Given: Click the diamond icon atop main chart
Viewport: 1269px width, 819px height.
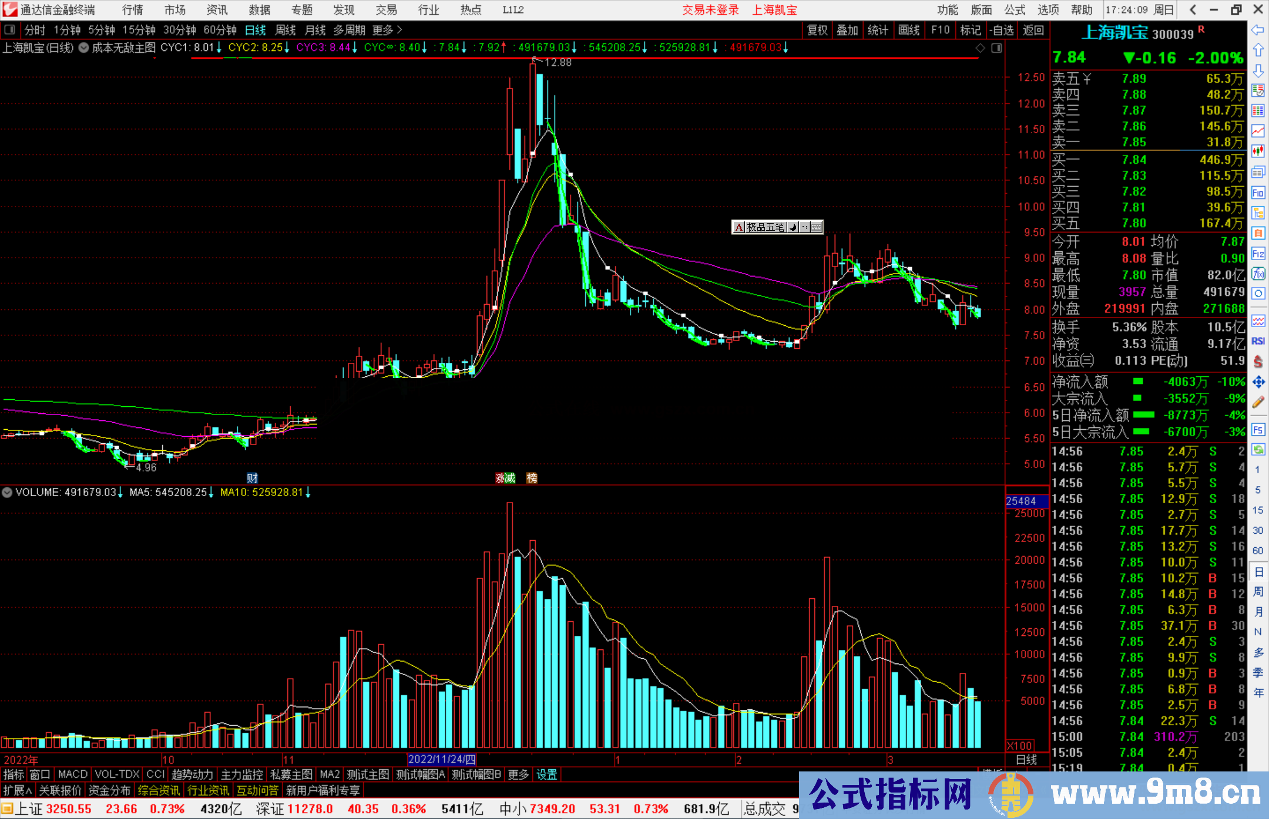Looking at the screenshot, I should click(981, 48).
